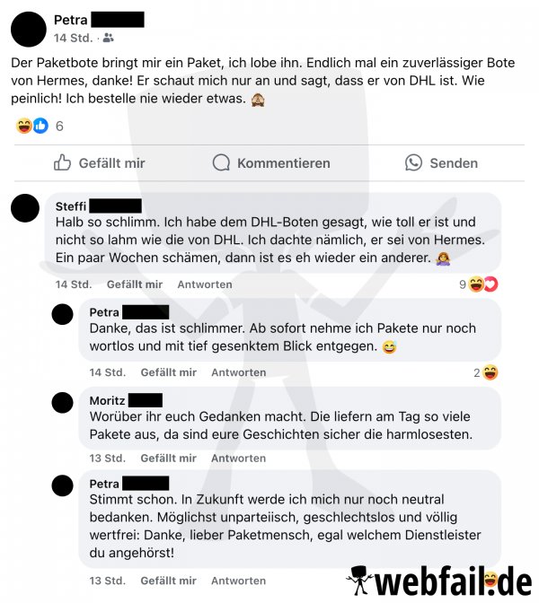Screen dimensions: 539x603
Task: Click the 13 Std. timestamp on Petra's last reply
Action: point(108,581)
